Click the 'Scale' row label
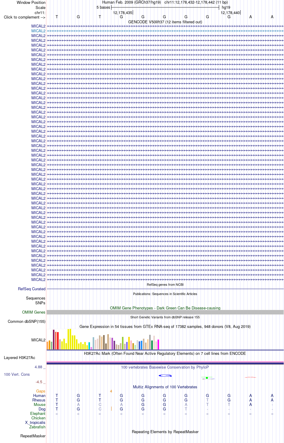The image size is (284, 443). [41, 7]
